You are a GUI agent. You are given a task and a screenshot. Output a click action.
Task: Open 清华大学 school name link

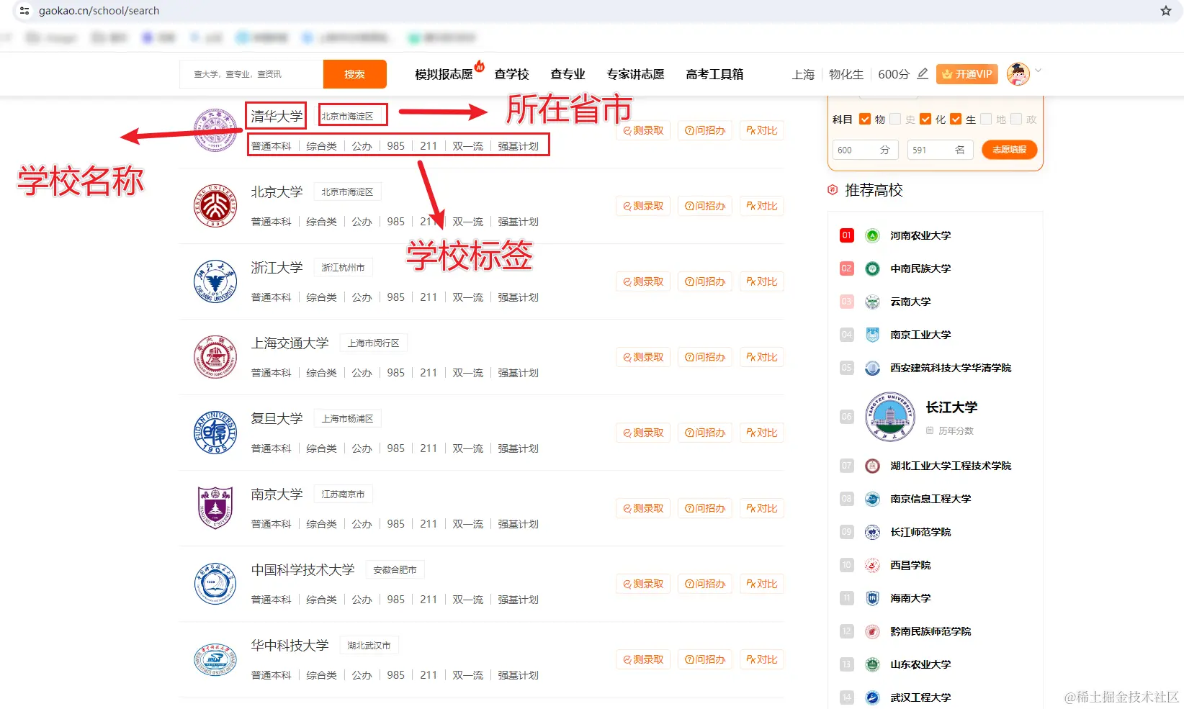(x=277, y=116)
